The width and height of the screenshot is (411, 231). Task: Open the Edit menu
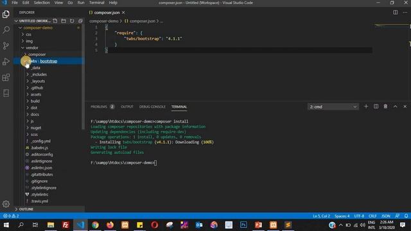point(26,3)
